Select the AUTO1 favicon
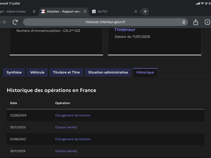211x158 pixels. point(94,12)
